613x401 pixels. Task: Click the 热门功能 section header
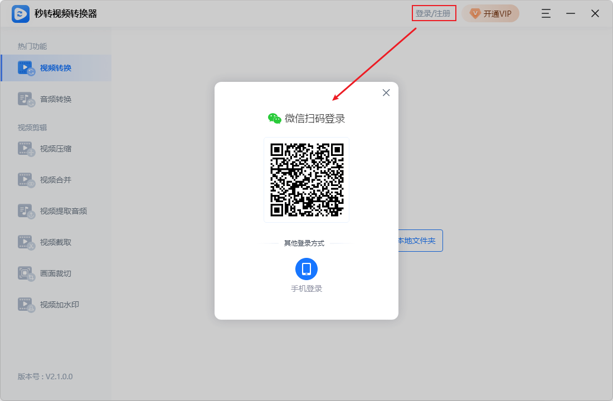tap(32, 47)
